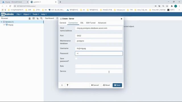Switch to the SSL tab
Image resolution: width=182 pixels, height=102 pixels.
(x=82, y=23)
